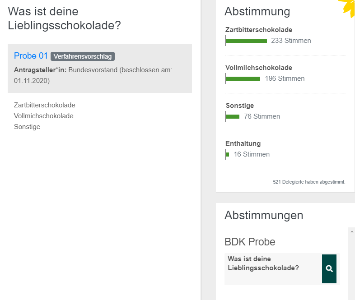Image resolution: width=355 pixels, height=300 pixels.
Task: Click Zartbitterschokolade option in motion text
Action: coord(44,105)
